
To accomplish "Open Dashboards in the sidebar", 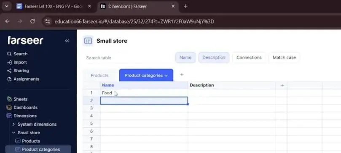I will (x=22, y=108).
